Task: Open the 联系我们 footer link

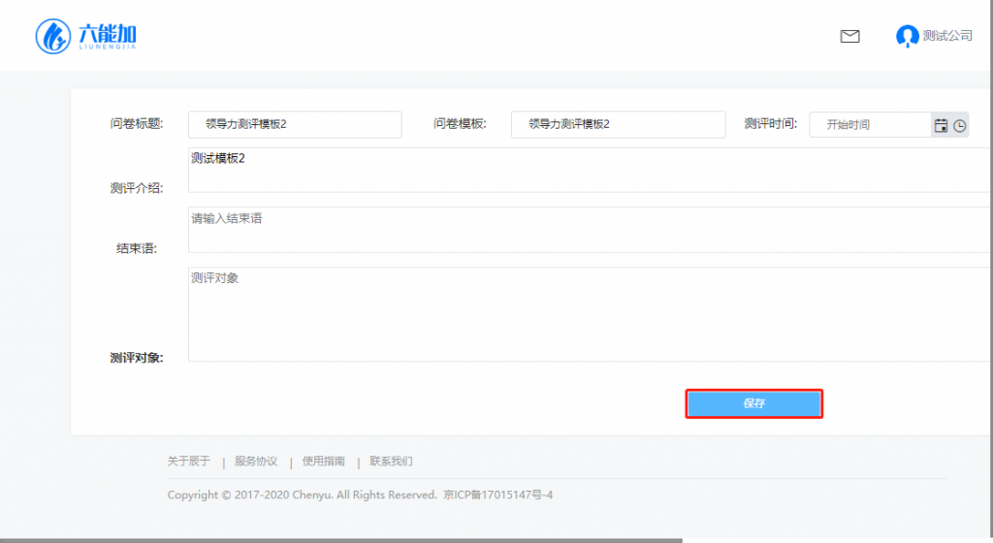Action: click(391, 462)
